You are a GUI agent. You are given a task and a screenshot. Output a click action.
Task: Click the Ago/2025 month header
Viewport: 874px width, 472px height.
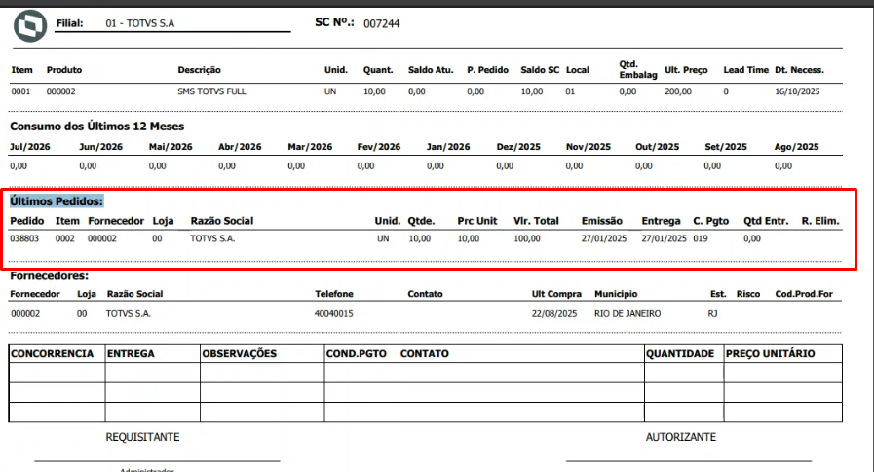coord(796,147)
